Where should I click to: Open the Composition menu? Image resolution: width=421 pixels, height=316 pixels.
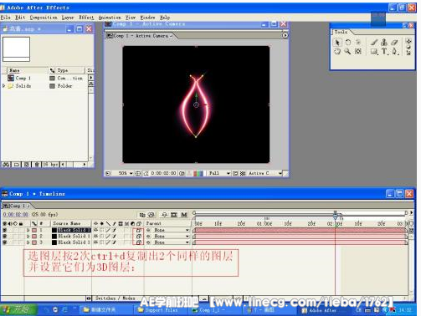click(x=44, y=18)
